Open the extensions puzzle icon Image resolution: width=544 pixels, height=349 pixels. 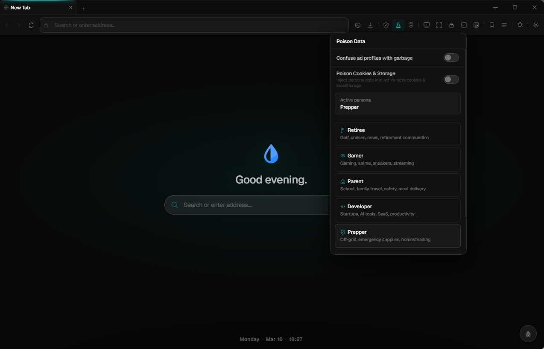[x=520, y=25]
